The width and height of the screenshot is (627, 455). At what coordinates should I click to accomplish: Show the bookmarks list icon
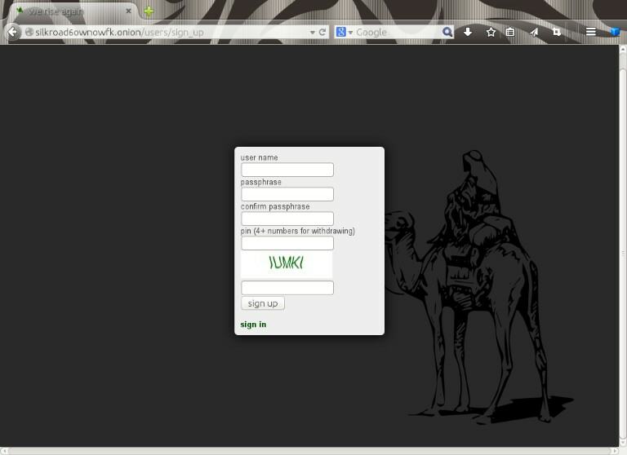pos(510,32)
